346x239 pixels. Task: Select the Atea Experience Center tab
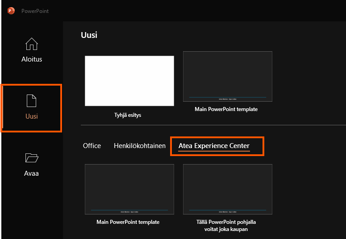pyautogui.click(x=214, y=146)
